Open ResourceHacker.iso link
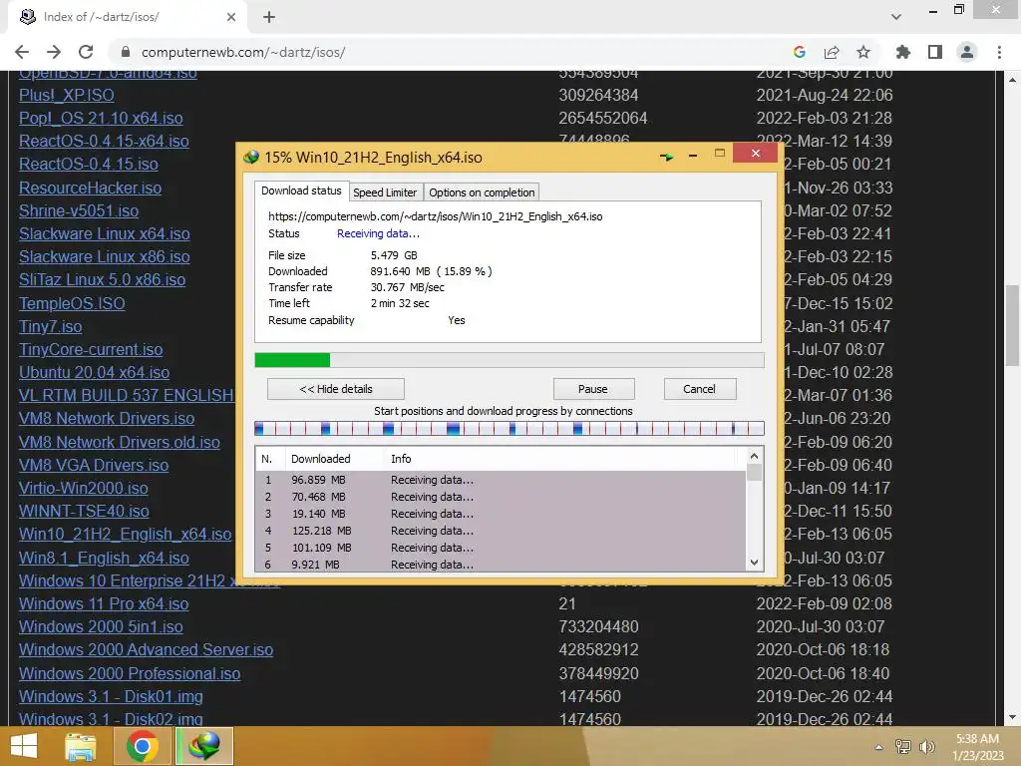Screen dimensions: 1021x766 91,188
